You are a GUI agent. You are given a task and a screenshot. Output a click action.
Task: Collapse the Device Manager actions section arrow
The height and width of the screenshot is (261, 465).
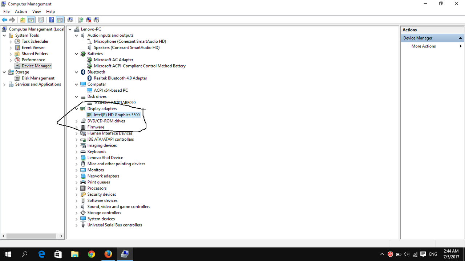[x=460, y=38]
